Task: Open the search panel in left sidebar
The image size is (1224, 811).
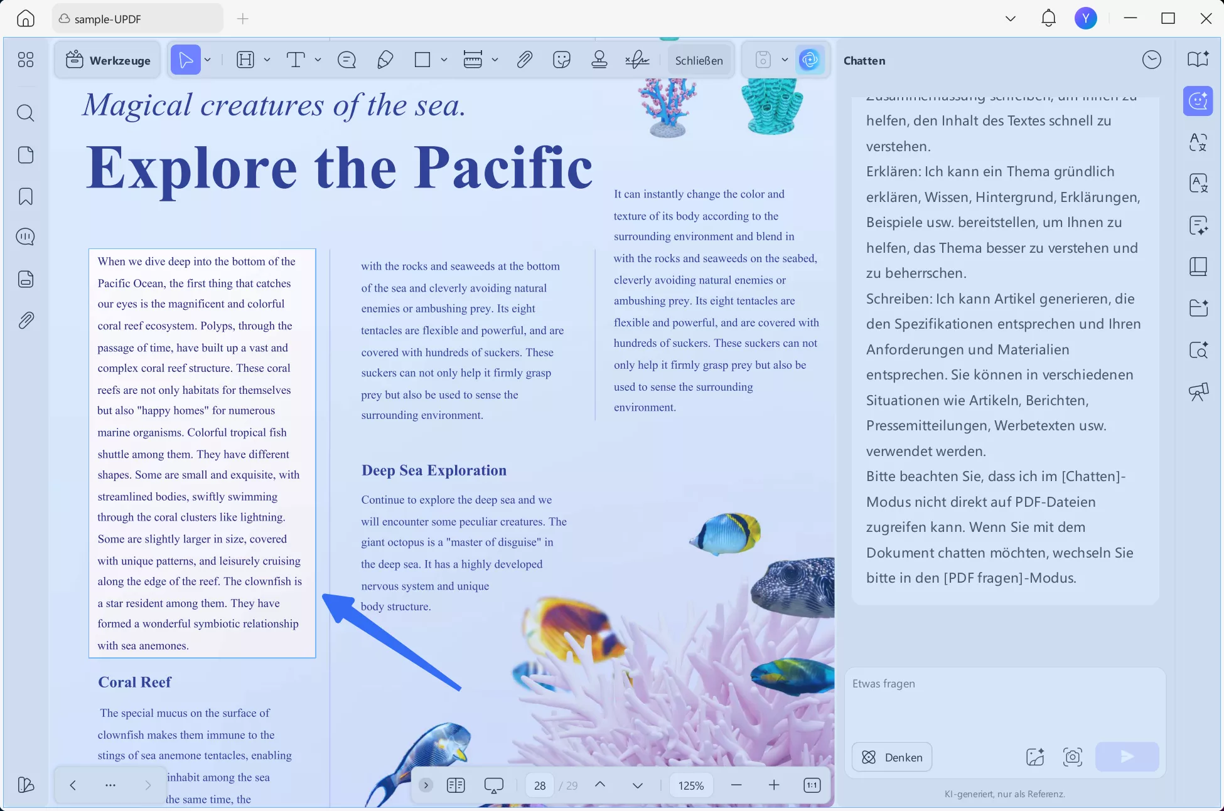Action: [x=26, y=114]
